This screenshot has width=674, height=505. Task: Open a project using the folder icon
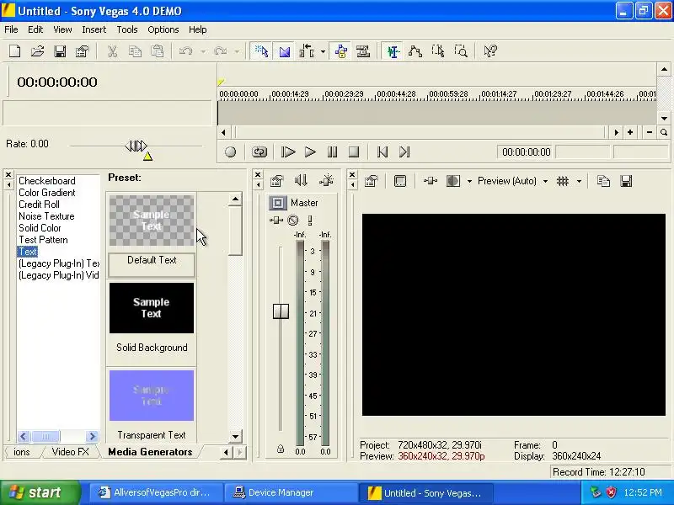point(37,51)
